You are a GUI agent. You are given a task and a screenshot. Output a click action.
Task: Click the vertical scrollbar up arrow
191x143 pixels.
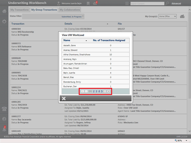pos(190,10)
